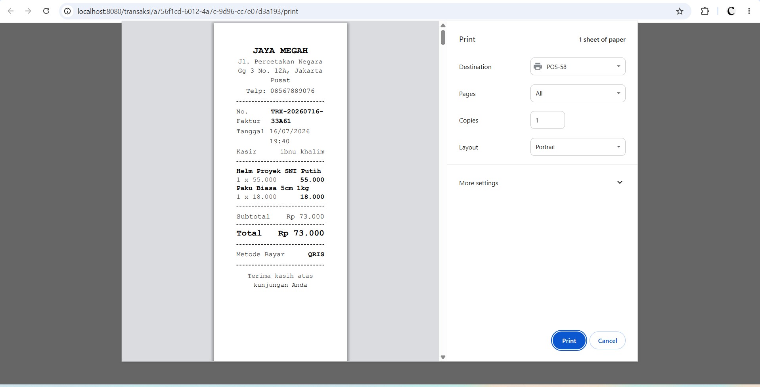Open the Chrome three-dot menu
Screen dimensions: 760x387
(749, 11)
